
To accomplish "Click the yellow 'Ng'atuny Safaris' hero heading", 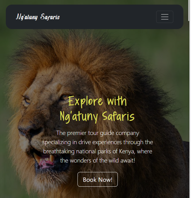I will click(97, 117).
